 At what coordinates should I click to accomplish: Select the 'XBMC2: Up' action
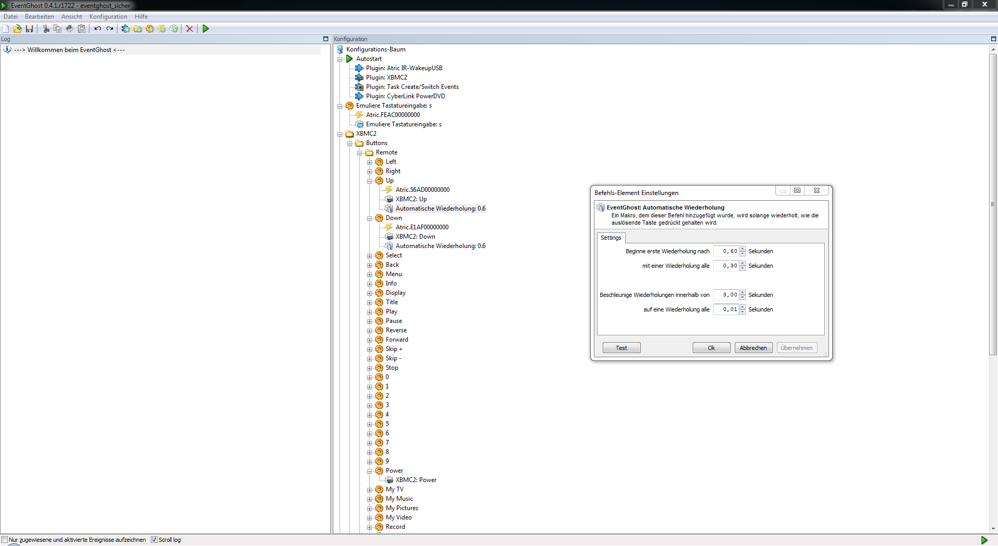point(411,199)
